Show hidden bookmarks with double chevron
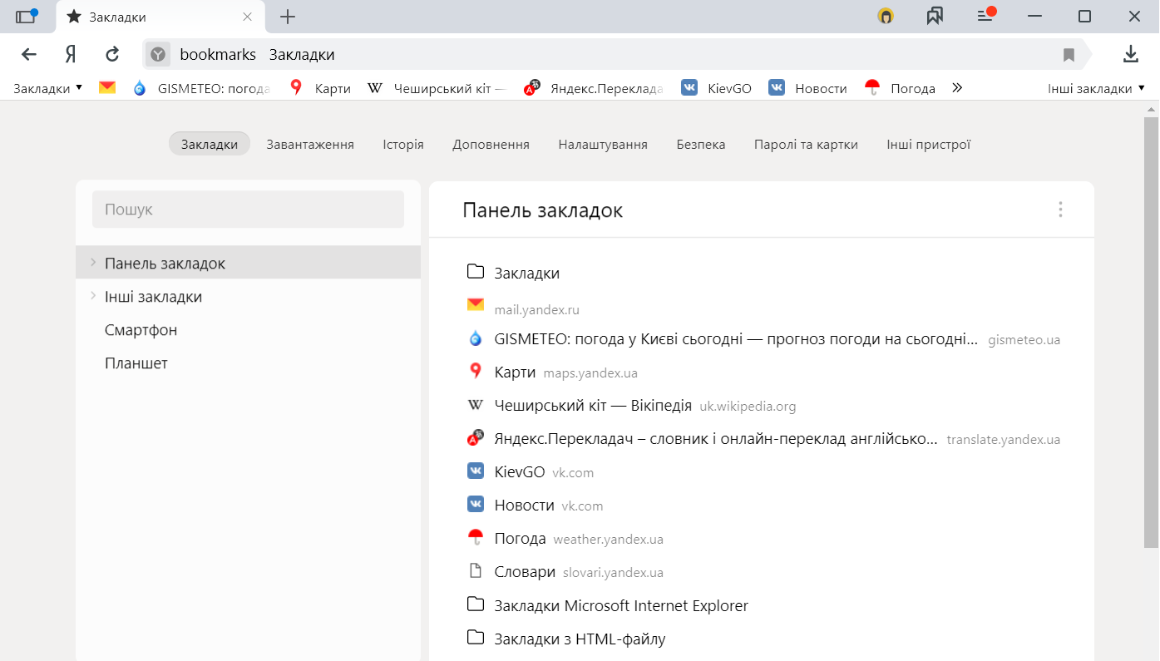Screen dimensions: 1160x661 [x=957, y=87]
